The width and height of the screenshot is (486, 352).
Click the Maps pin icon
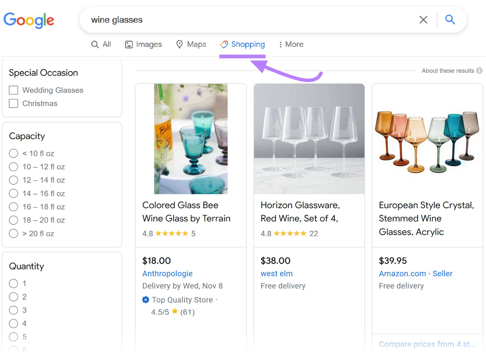coord(179,44)
